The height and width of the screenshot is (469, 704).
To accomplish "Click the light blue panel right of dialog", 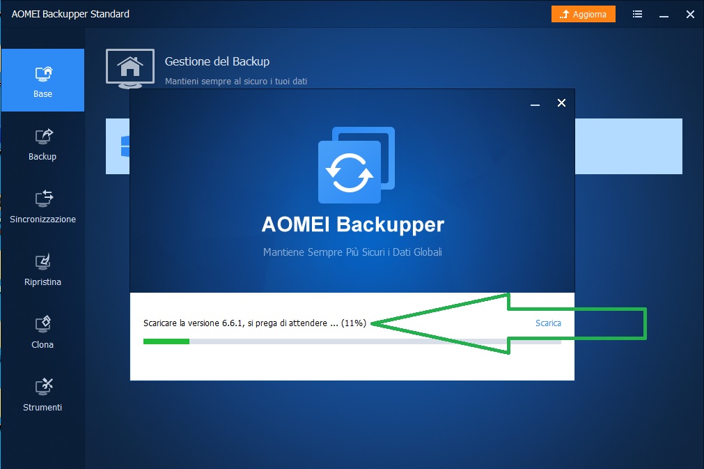I will (x=629, y=146).
